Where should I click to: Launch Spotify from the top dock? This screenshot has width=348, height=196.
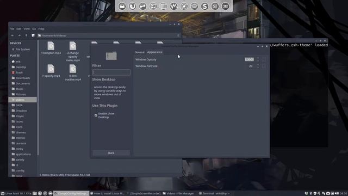pyautogui.click(x=194, y=6)
